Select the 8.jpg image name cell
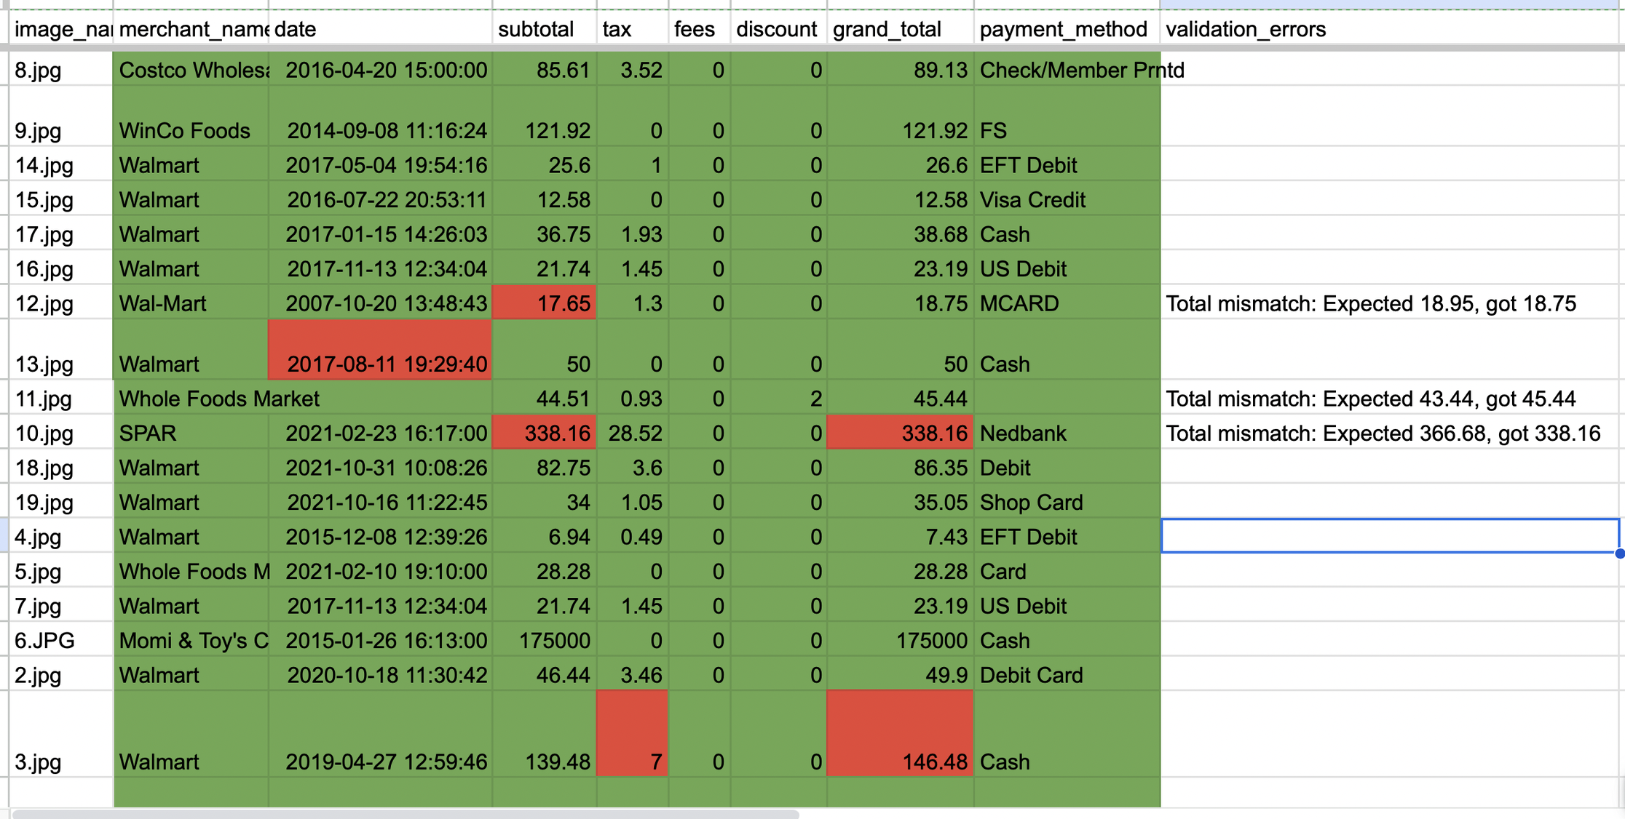Image resolution: width=1625 pixels, height=819 pixels. tap(38, 70)
